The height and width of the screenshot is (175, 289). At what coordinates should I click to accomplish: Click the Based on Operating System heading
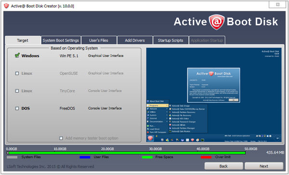[74, 48]
